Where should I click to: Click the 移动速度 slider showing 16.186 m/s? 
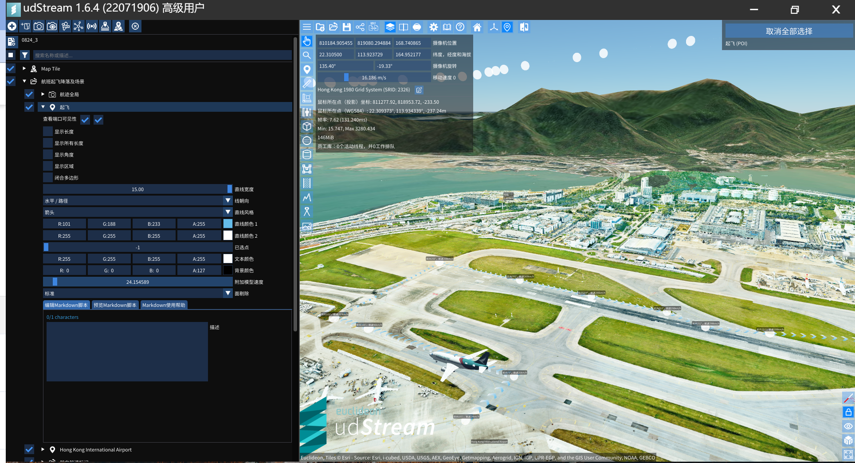[374, 78]
